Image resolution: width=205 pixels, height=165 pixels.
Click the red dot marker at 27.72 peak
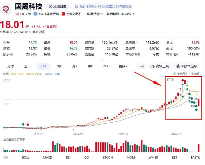(183, 80)
